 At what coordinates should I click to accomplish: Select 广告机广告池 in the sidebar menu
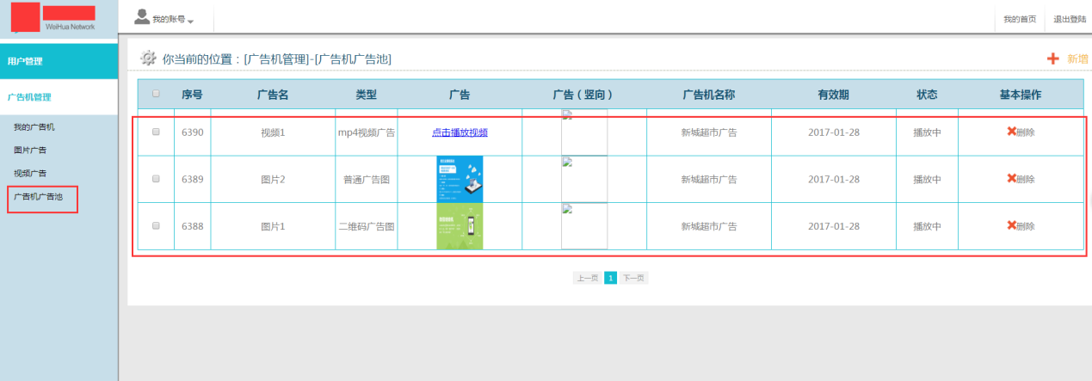(39, 197)
